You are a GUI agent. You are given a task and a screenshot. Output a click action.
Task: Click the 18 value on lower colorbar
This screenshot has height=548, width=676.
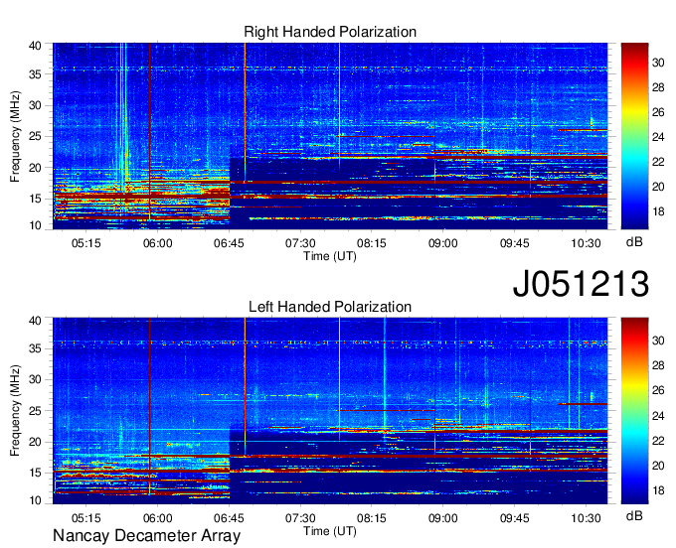pos(658,490)
